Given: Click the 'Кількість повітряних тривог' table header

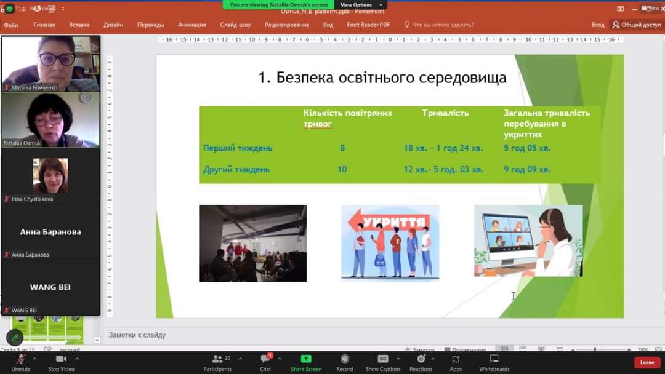Looking at the screenshot, I should [347, 118].
